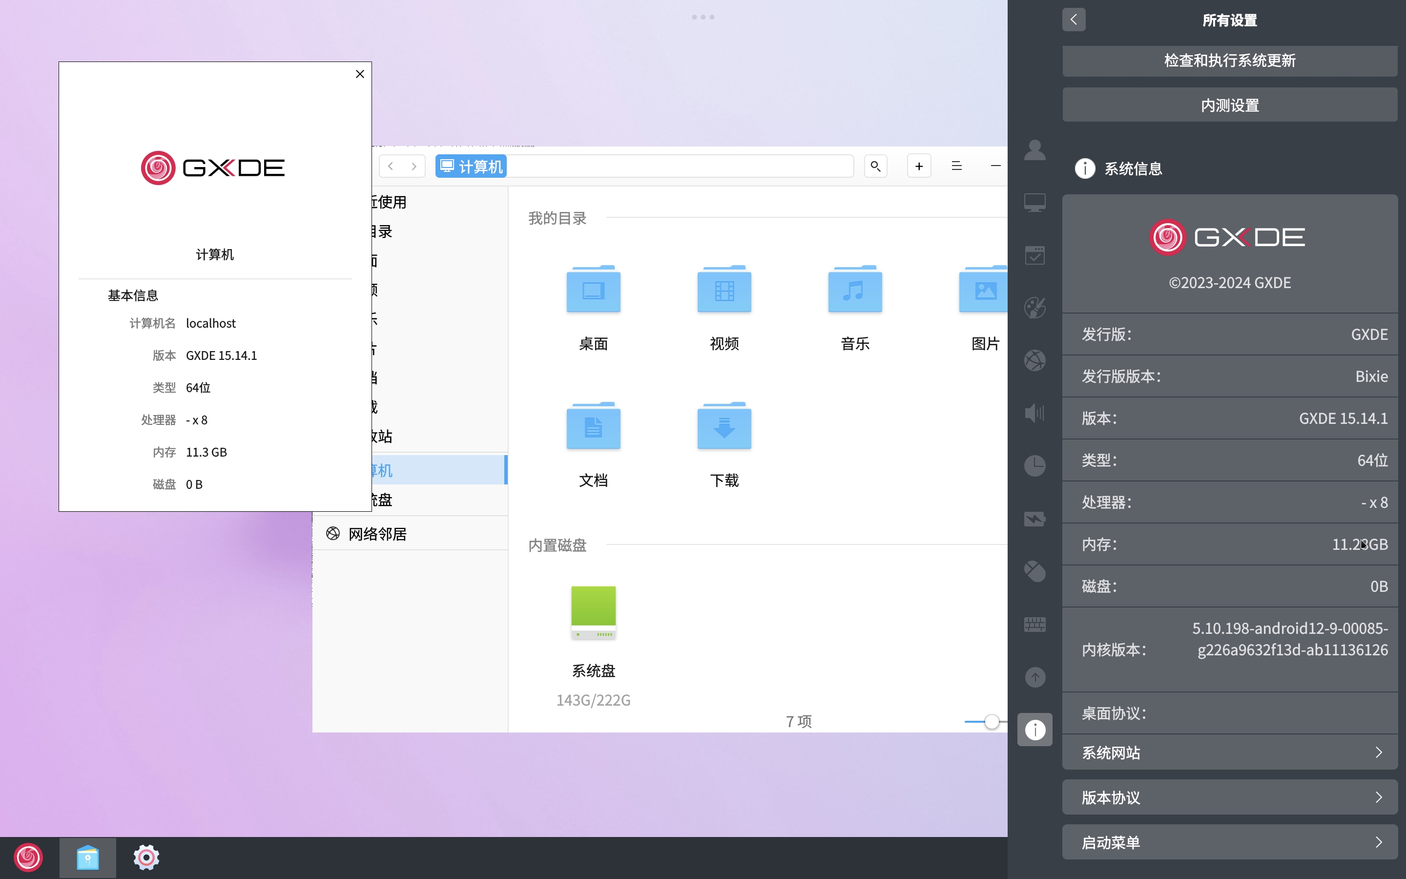
Task: Open the Power management battery icon
Action: (1035, 519)
